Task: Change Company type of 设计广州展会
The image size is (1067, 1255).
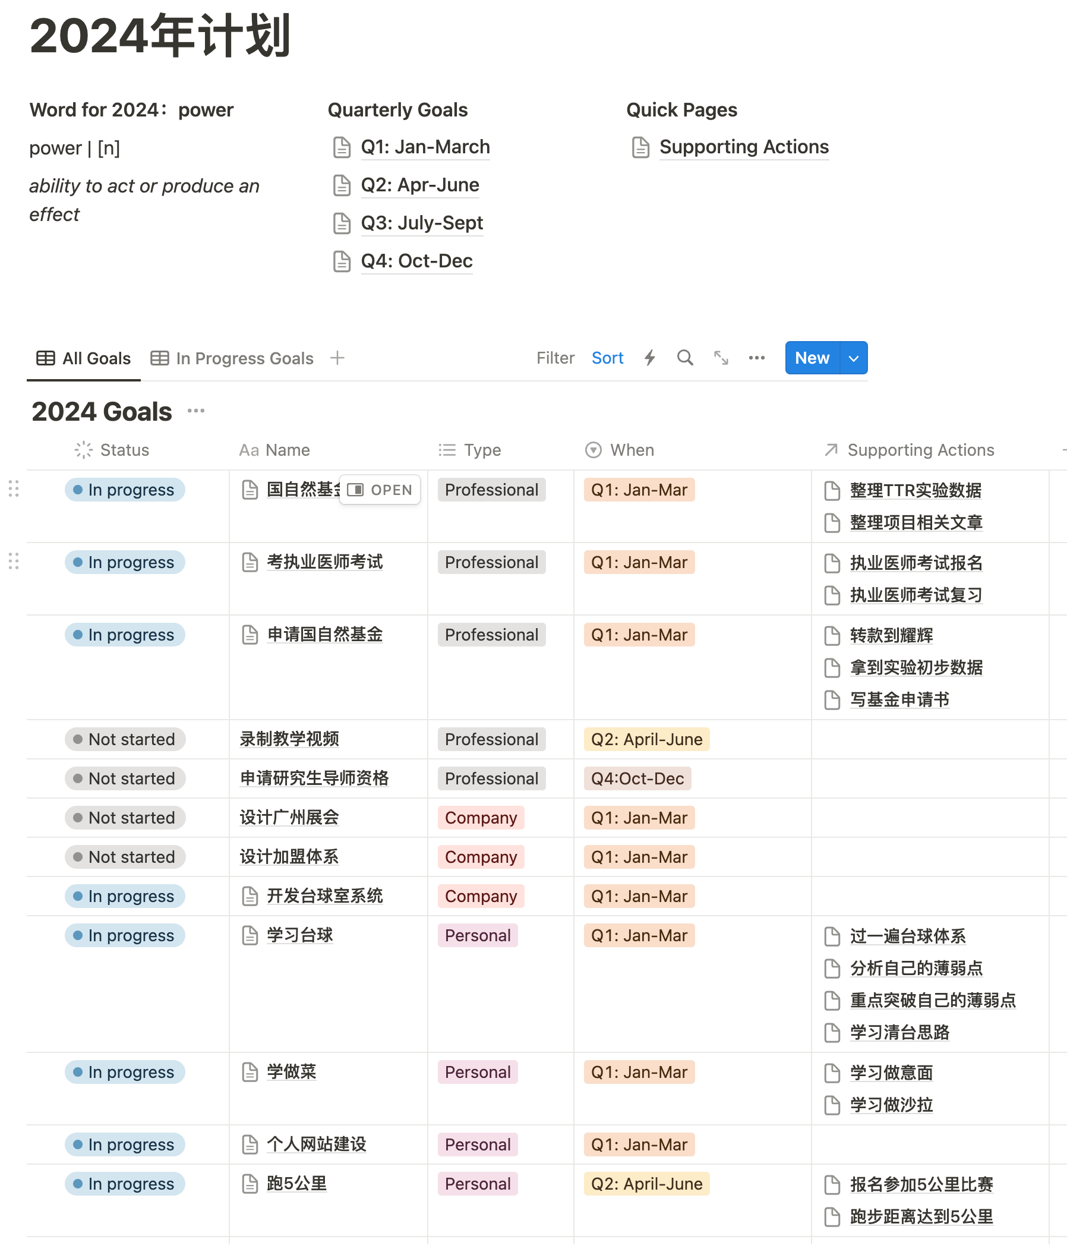Action: pyautogui.click(x=481, y=818)
